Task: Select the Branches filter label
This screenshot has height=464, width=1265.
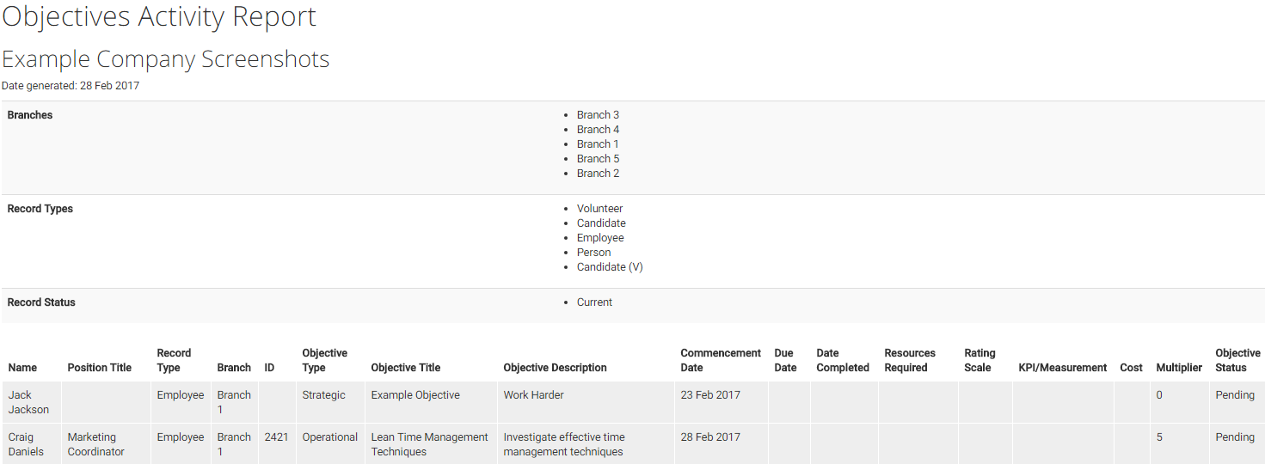Action: point(30,115)
